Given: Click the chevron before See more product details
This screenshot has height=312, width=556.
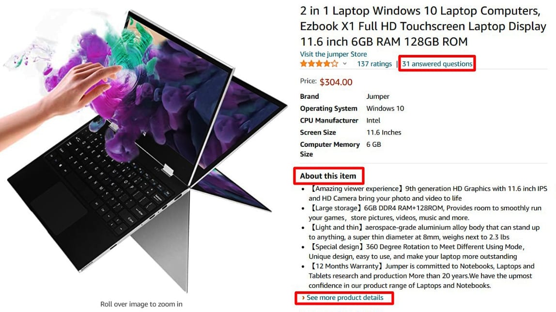Looking at the screenshot, I should pyautogui.click(x=303, y=297).
